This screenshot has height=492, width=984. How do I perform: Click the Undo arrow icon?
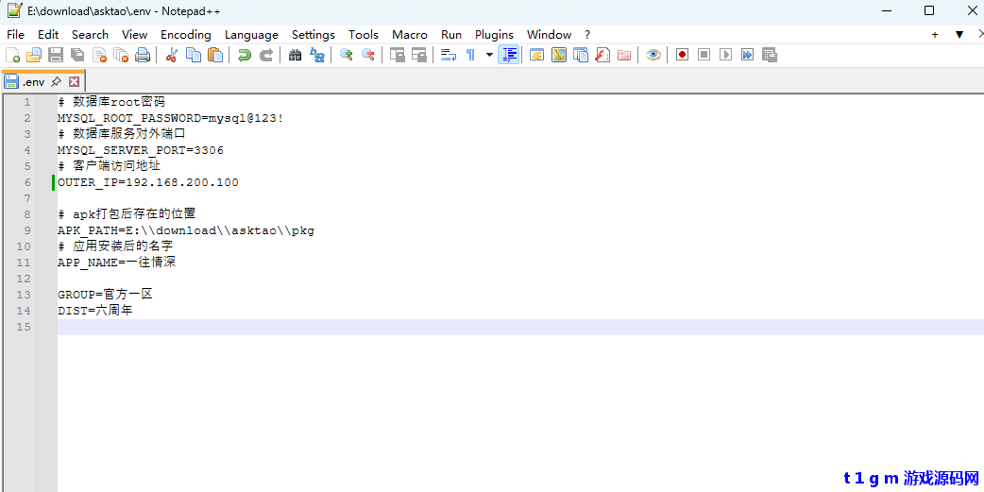[x=245, y=56]
